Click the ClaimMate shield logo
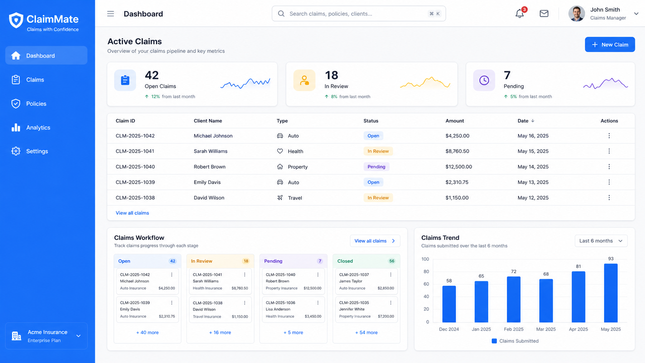Image resolution: width=645 pixels, height=363 pixels. coord(16,20)
